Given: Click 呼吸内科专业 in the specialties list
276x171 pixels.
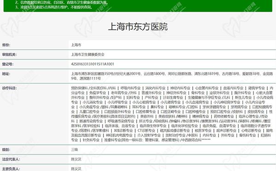Looking at the screenshot, I should coord(131,88).
